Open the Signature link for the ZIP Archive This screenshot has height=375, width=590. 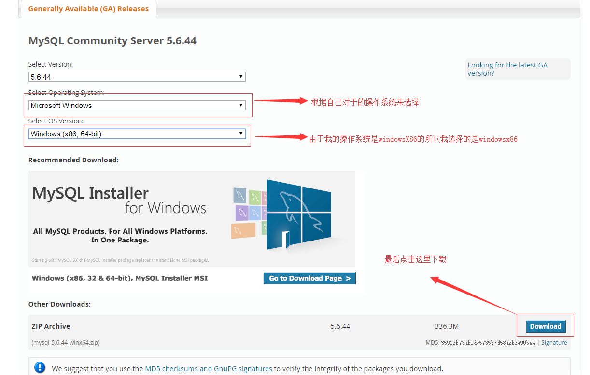554,343
